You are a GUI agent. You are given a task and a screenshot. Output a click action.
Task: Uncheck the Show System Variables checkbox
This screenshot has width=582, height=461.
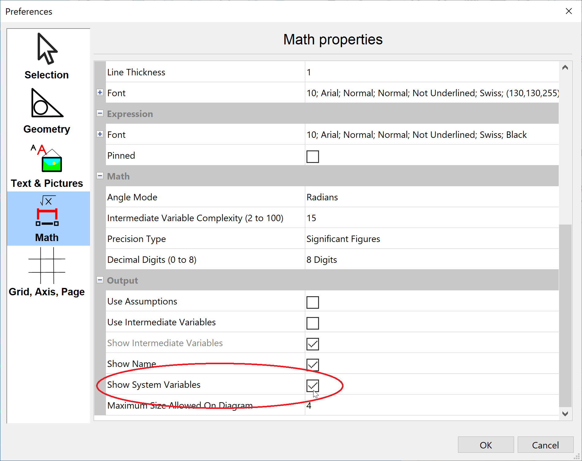(x=312, y=386)
